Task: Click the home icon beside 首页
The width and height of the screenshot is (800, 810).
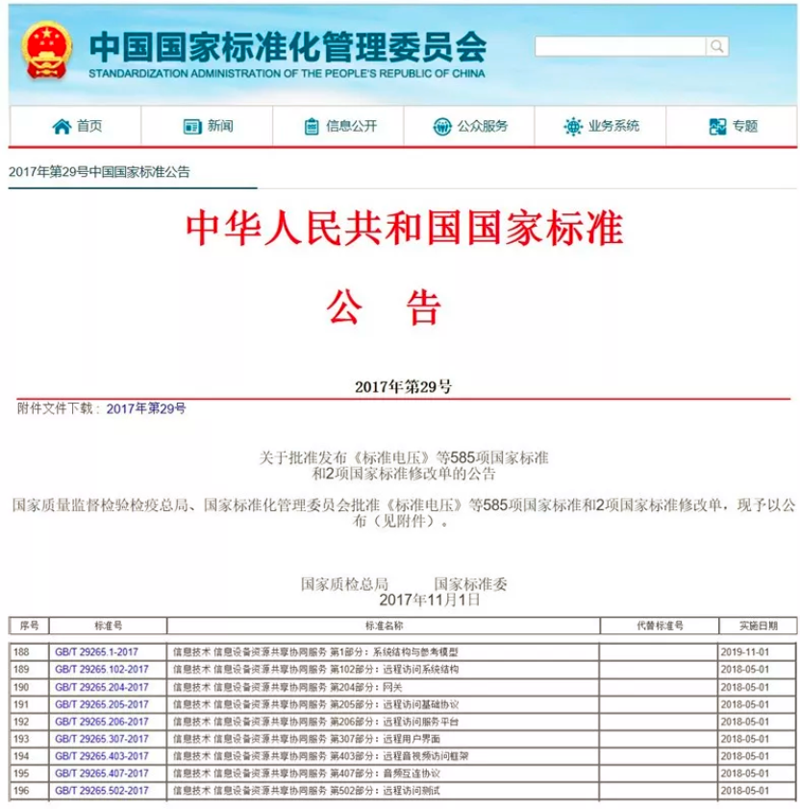Action: (62, 126)
